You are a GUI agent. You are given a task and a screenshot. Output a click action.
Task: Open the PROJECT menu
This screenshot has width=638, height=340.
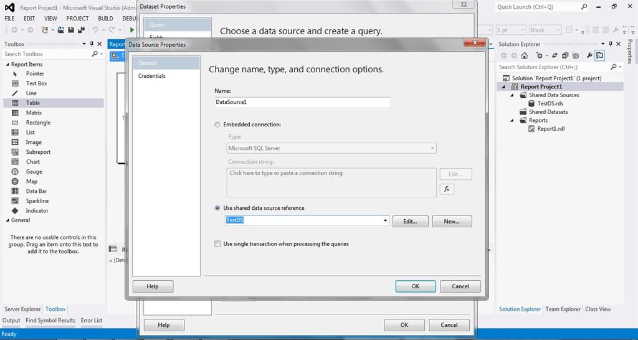tap(77, 19)
